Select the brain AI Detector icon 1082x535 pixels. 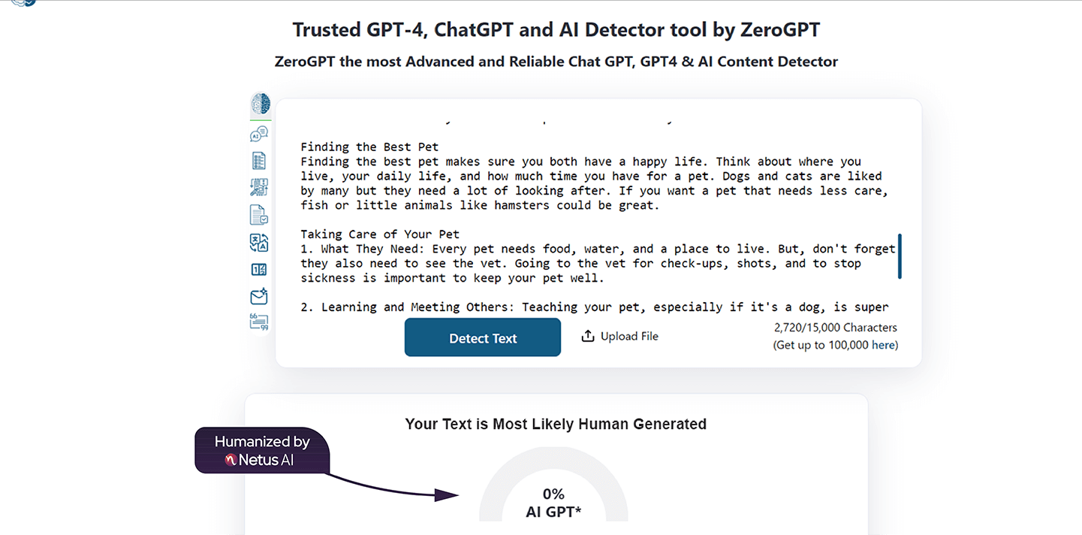pyautogui.click(x=260, y=104)
